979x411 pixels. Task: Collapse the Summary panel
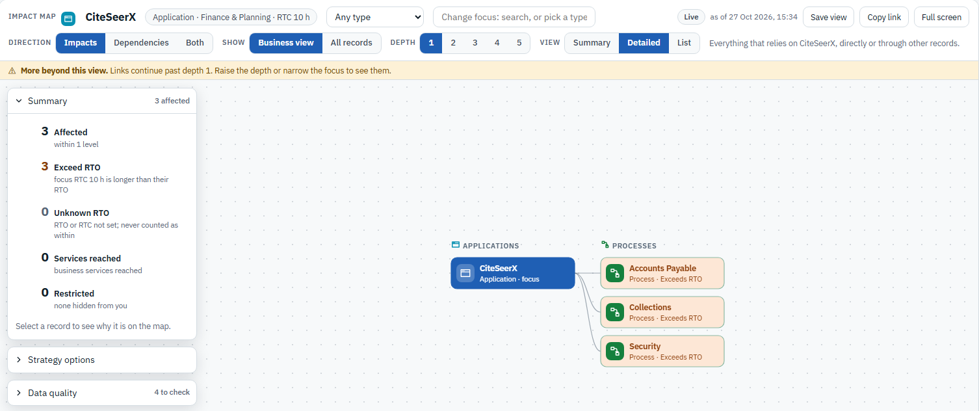(102, 101)
